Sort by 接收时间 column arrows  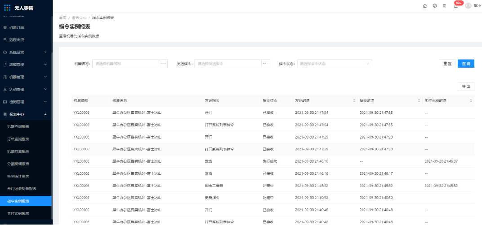click(419, 100)
